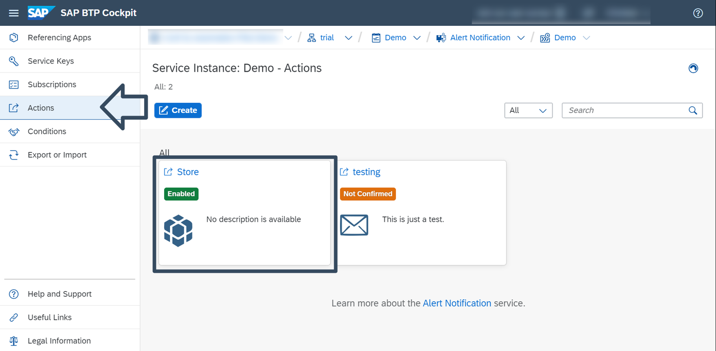Click the 'SAP BTP Cockpit' title
Viewport: 716px width, 351px height.
(x=98, y=13)
